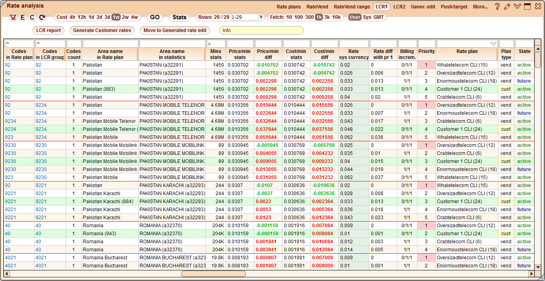Clear filters using the crossed funnel icon
Viewport: 545px width, 281px height.
pos(13,17)
